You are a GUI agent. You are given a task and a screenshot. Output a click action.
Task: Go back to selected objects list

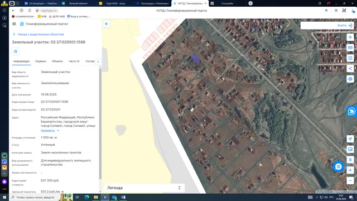point(38,34)
